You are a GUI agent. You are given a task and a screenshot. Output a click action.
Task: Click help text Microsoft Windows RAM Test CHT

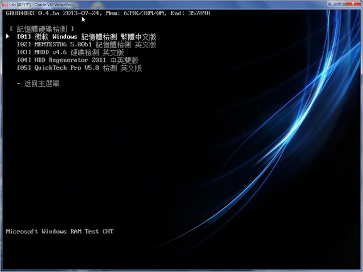coord(60,231)
